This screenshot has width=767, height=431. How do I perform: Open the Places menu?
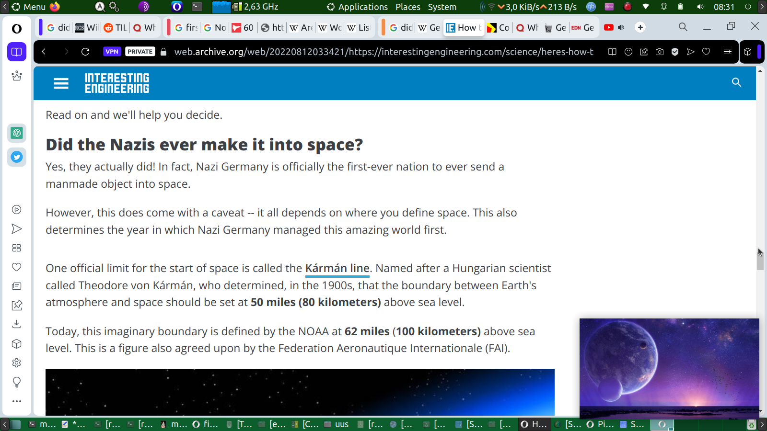[408, 7]
